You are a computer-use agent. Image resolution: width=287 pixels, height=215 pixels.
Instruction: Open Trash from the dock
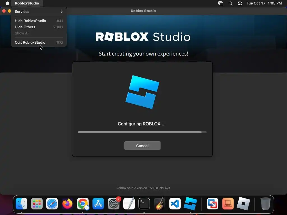click(x=265, y=204)
